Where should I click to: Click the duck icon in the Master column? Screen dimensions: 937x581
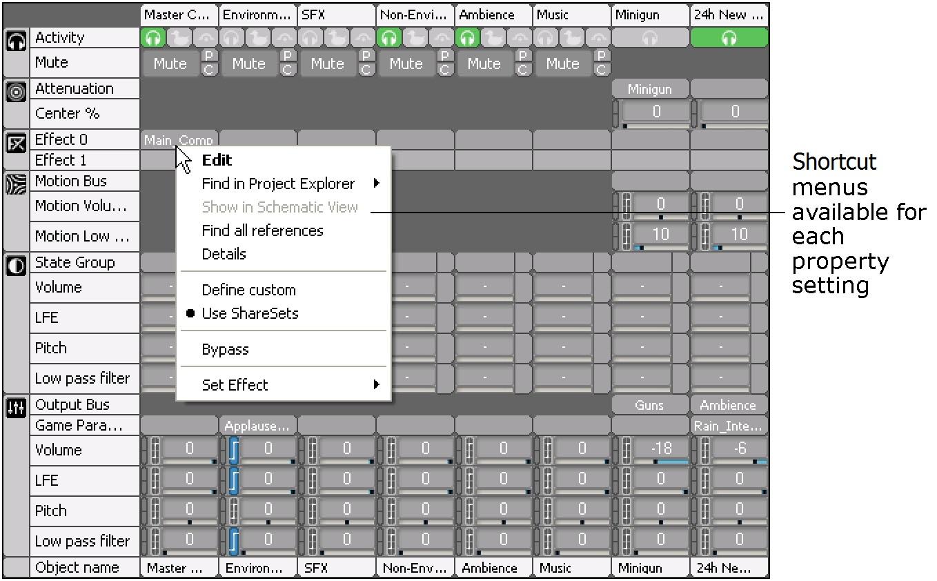coord(180,38)
